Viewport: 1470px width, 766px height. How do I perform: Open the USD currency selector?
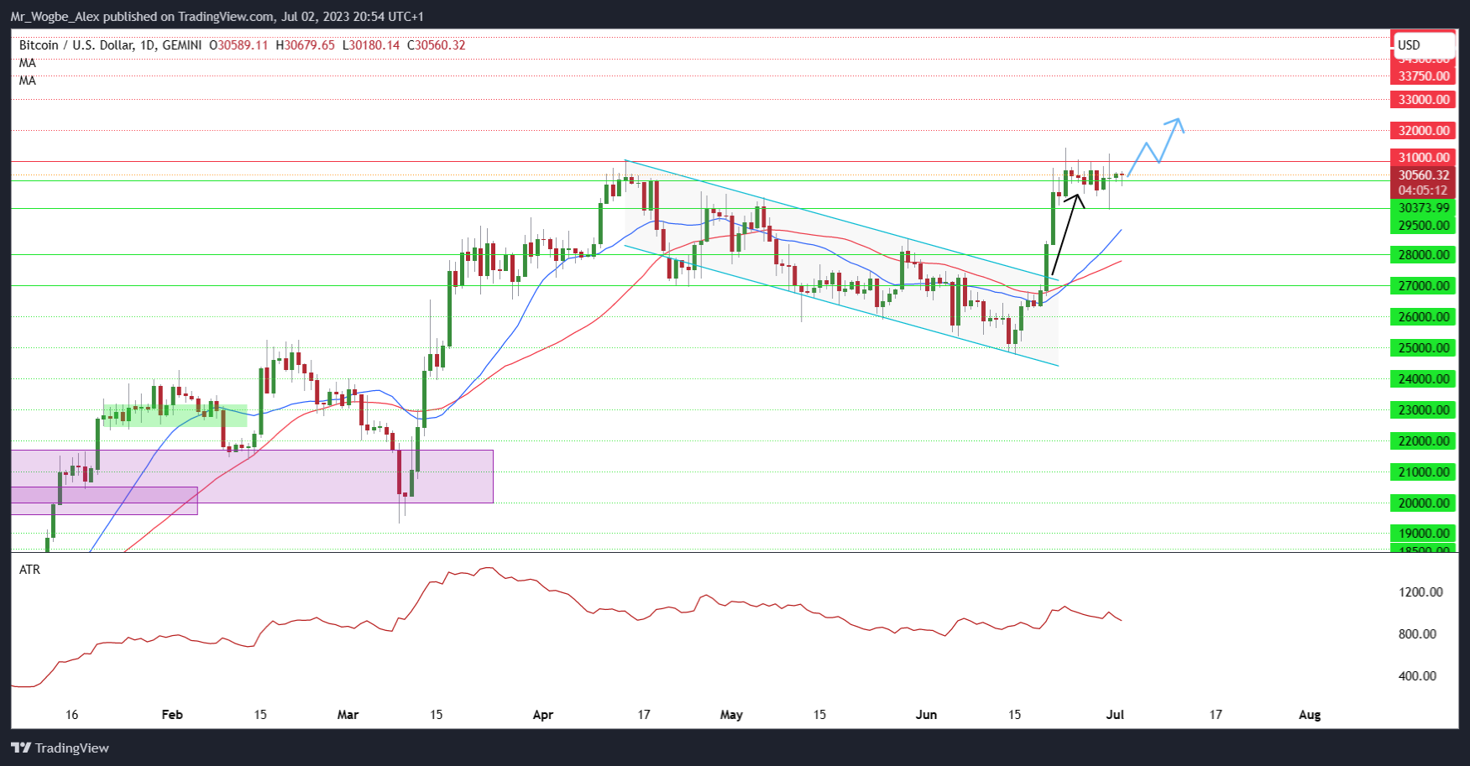[1423, 45]
